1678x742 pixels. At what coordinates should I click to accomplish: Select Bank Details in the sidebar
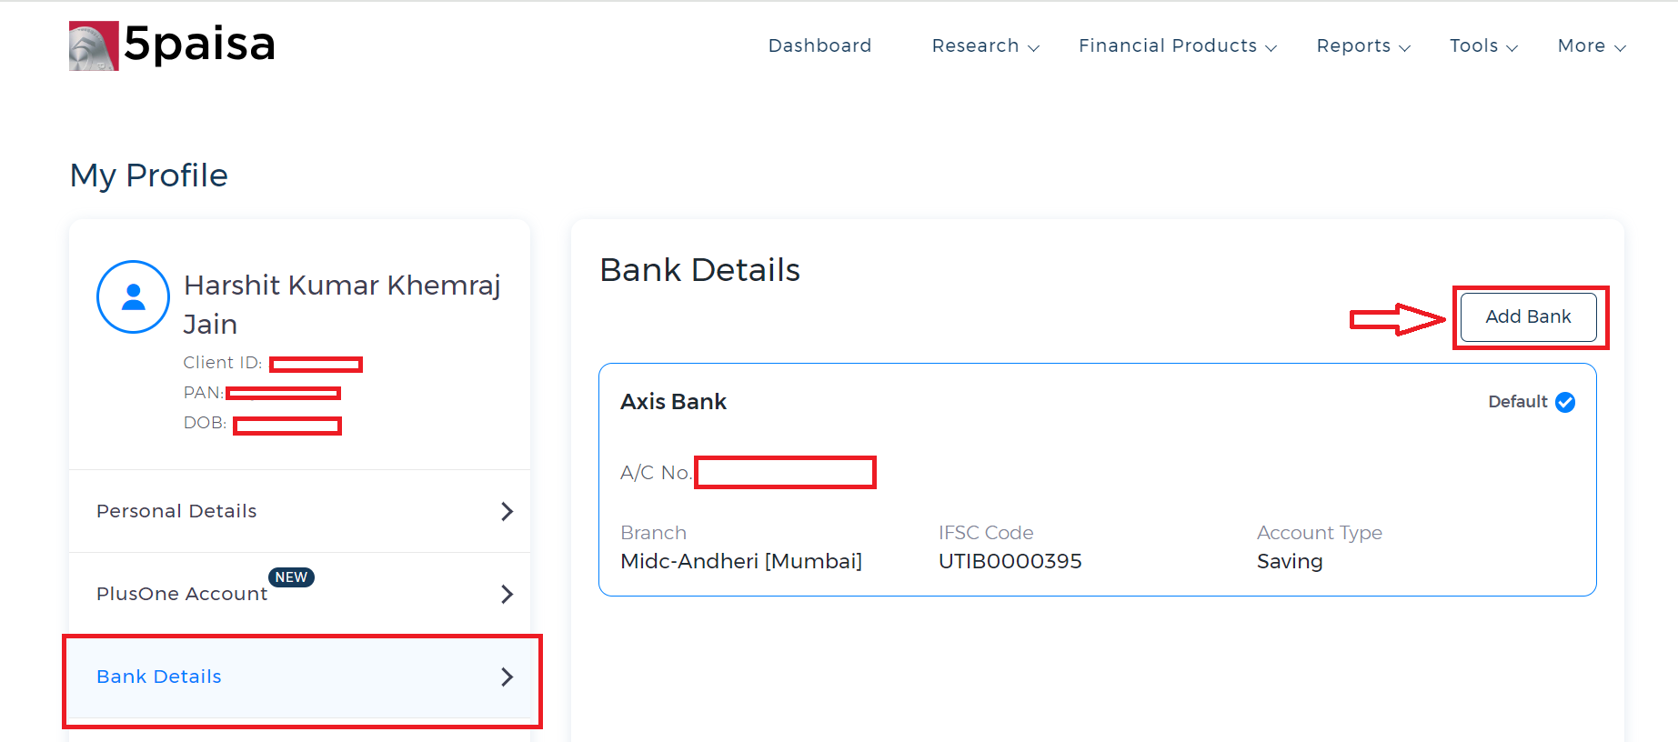(x=300, y=677)
